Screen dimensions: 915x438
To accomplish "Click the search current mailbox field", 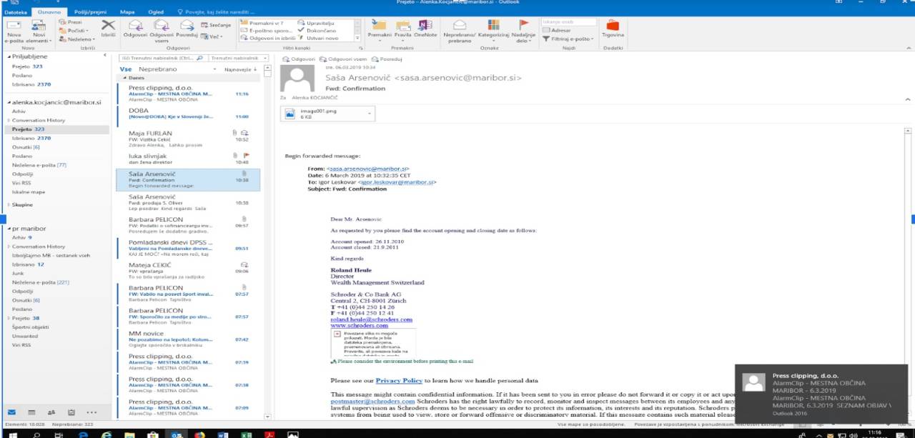I will 159,58.
